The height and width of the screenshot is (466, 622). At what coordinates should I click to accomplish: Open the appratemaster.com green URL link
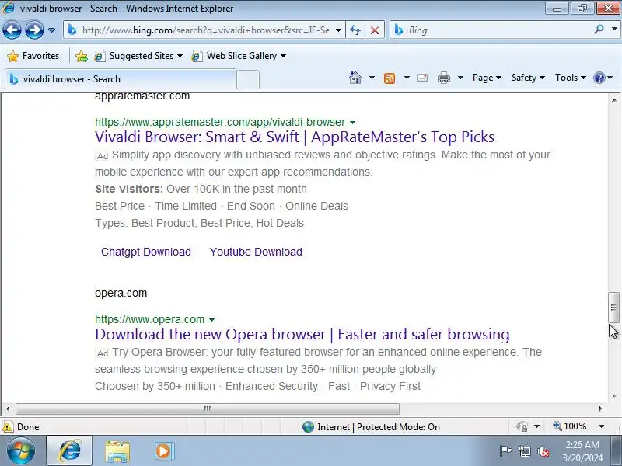point(220,122)
